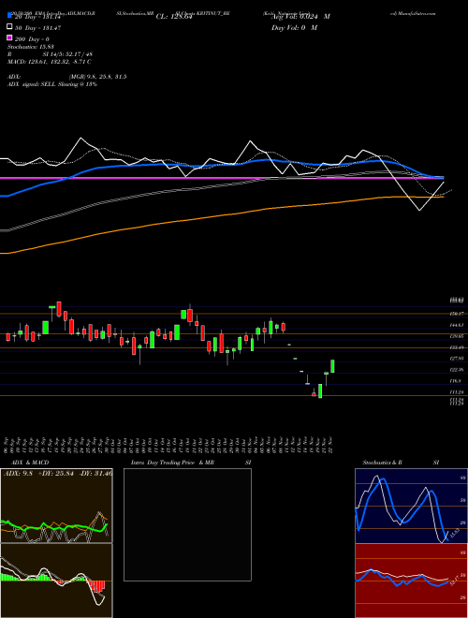The height and width of the screenshot is (618, 468).
Task: Click the 'Day Vol: 0 M' text
Action: point(294,28)
